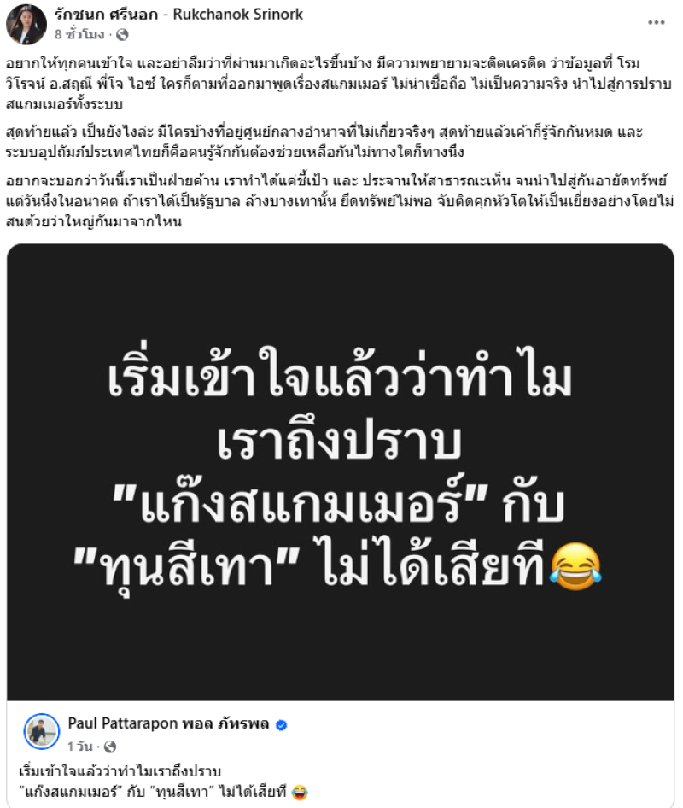Click the globe privacy icon beside 1 วัน
The image size is (683, 808).
pyautogui.click(x=110, y=747)
